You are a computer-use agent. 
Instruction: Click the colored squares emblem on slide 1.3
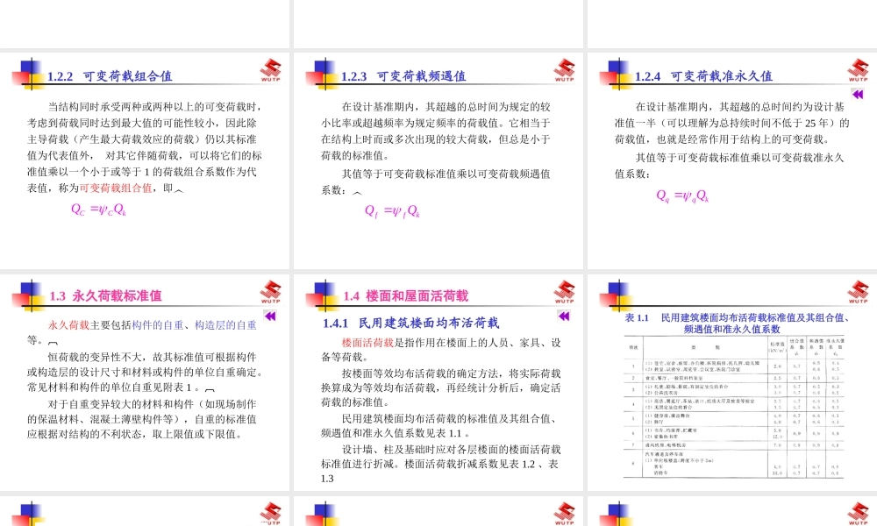click(28, 295)
